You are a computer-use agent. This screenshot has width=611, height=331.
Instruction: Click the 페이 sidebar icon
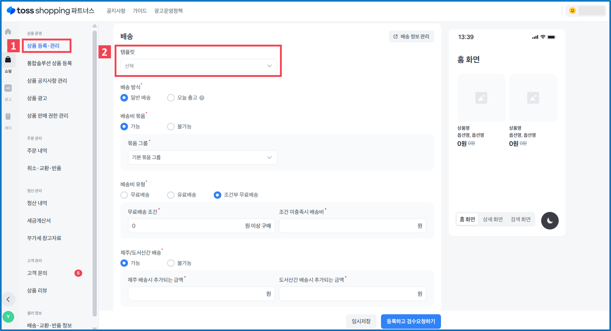(8, 117)
